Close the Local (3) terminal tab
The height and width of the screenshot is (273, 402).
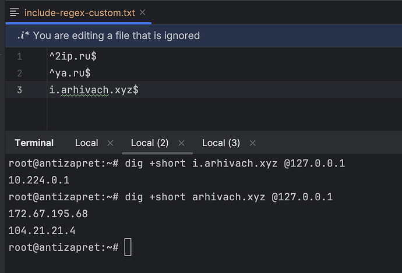[x=252, y=143]
